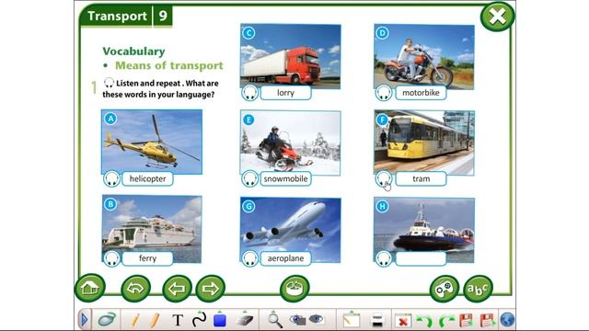
Task: Click the hovercraft photo H
Action: tap(424, 230)
